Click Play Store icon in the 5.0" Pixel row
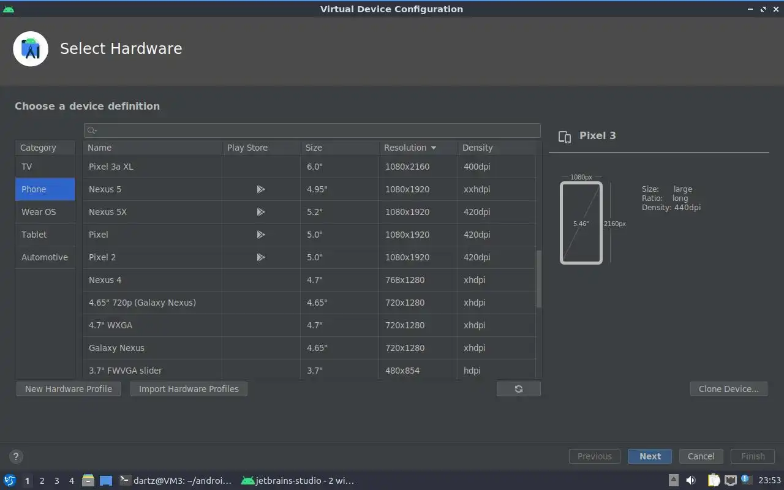 pyautogui.click(x=261, y=235)
